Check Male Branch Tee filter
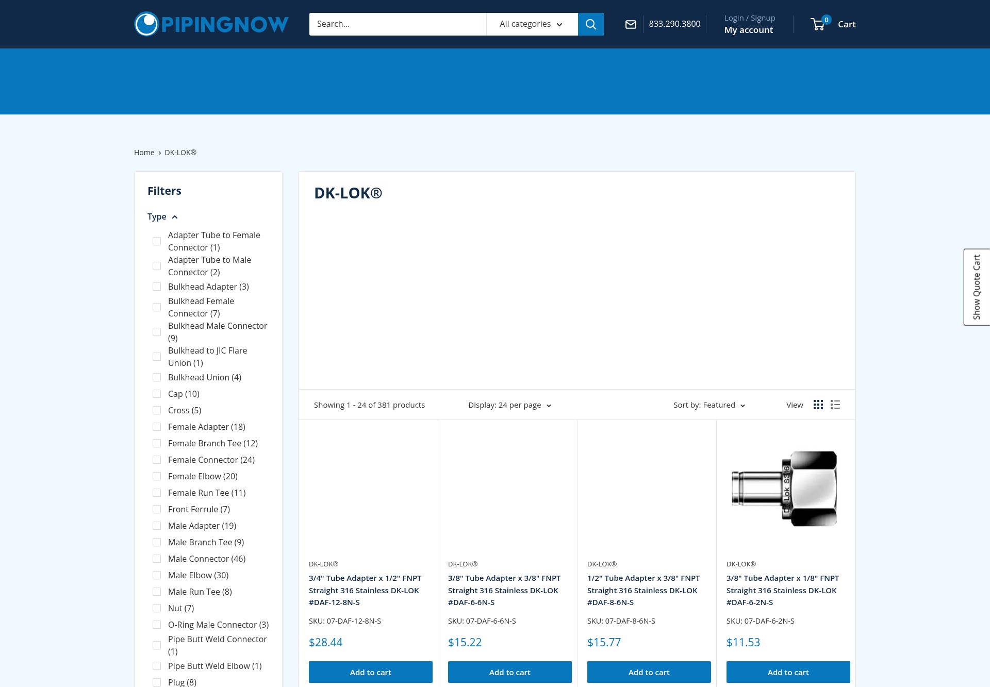 157,542
